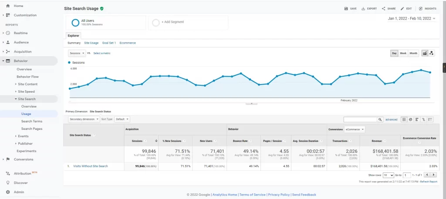Open Search Terms in sidebar
Screen dimensions: 446x199
tap(32, 121)
